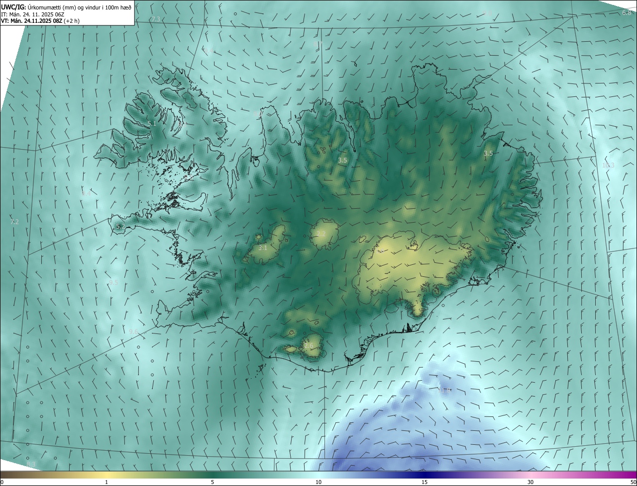The height and width of the screenshot is (486, 637).
Task: Select the 10.3 value off the east coast
Action: pos(608,165)
